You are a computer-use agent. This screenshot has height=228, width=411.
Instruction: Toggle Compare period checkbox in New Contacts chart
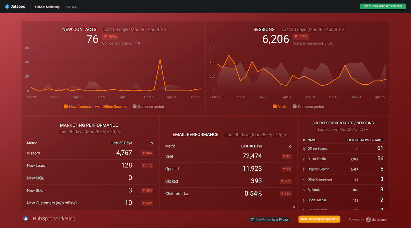coord(135,107)
